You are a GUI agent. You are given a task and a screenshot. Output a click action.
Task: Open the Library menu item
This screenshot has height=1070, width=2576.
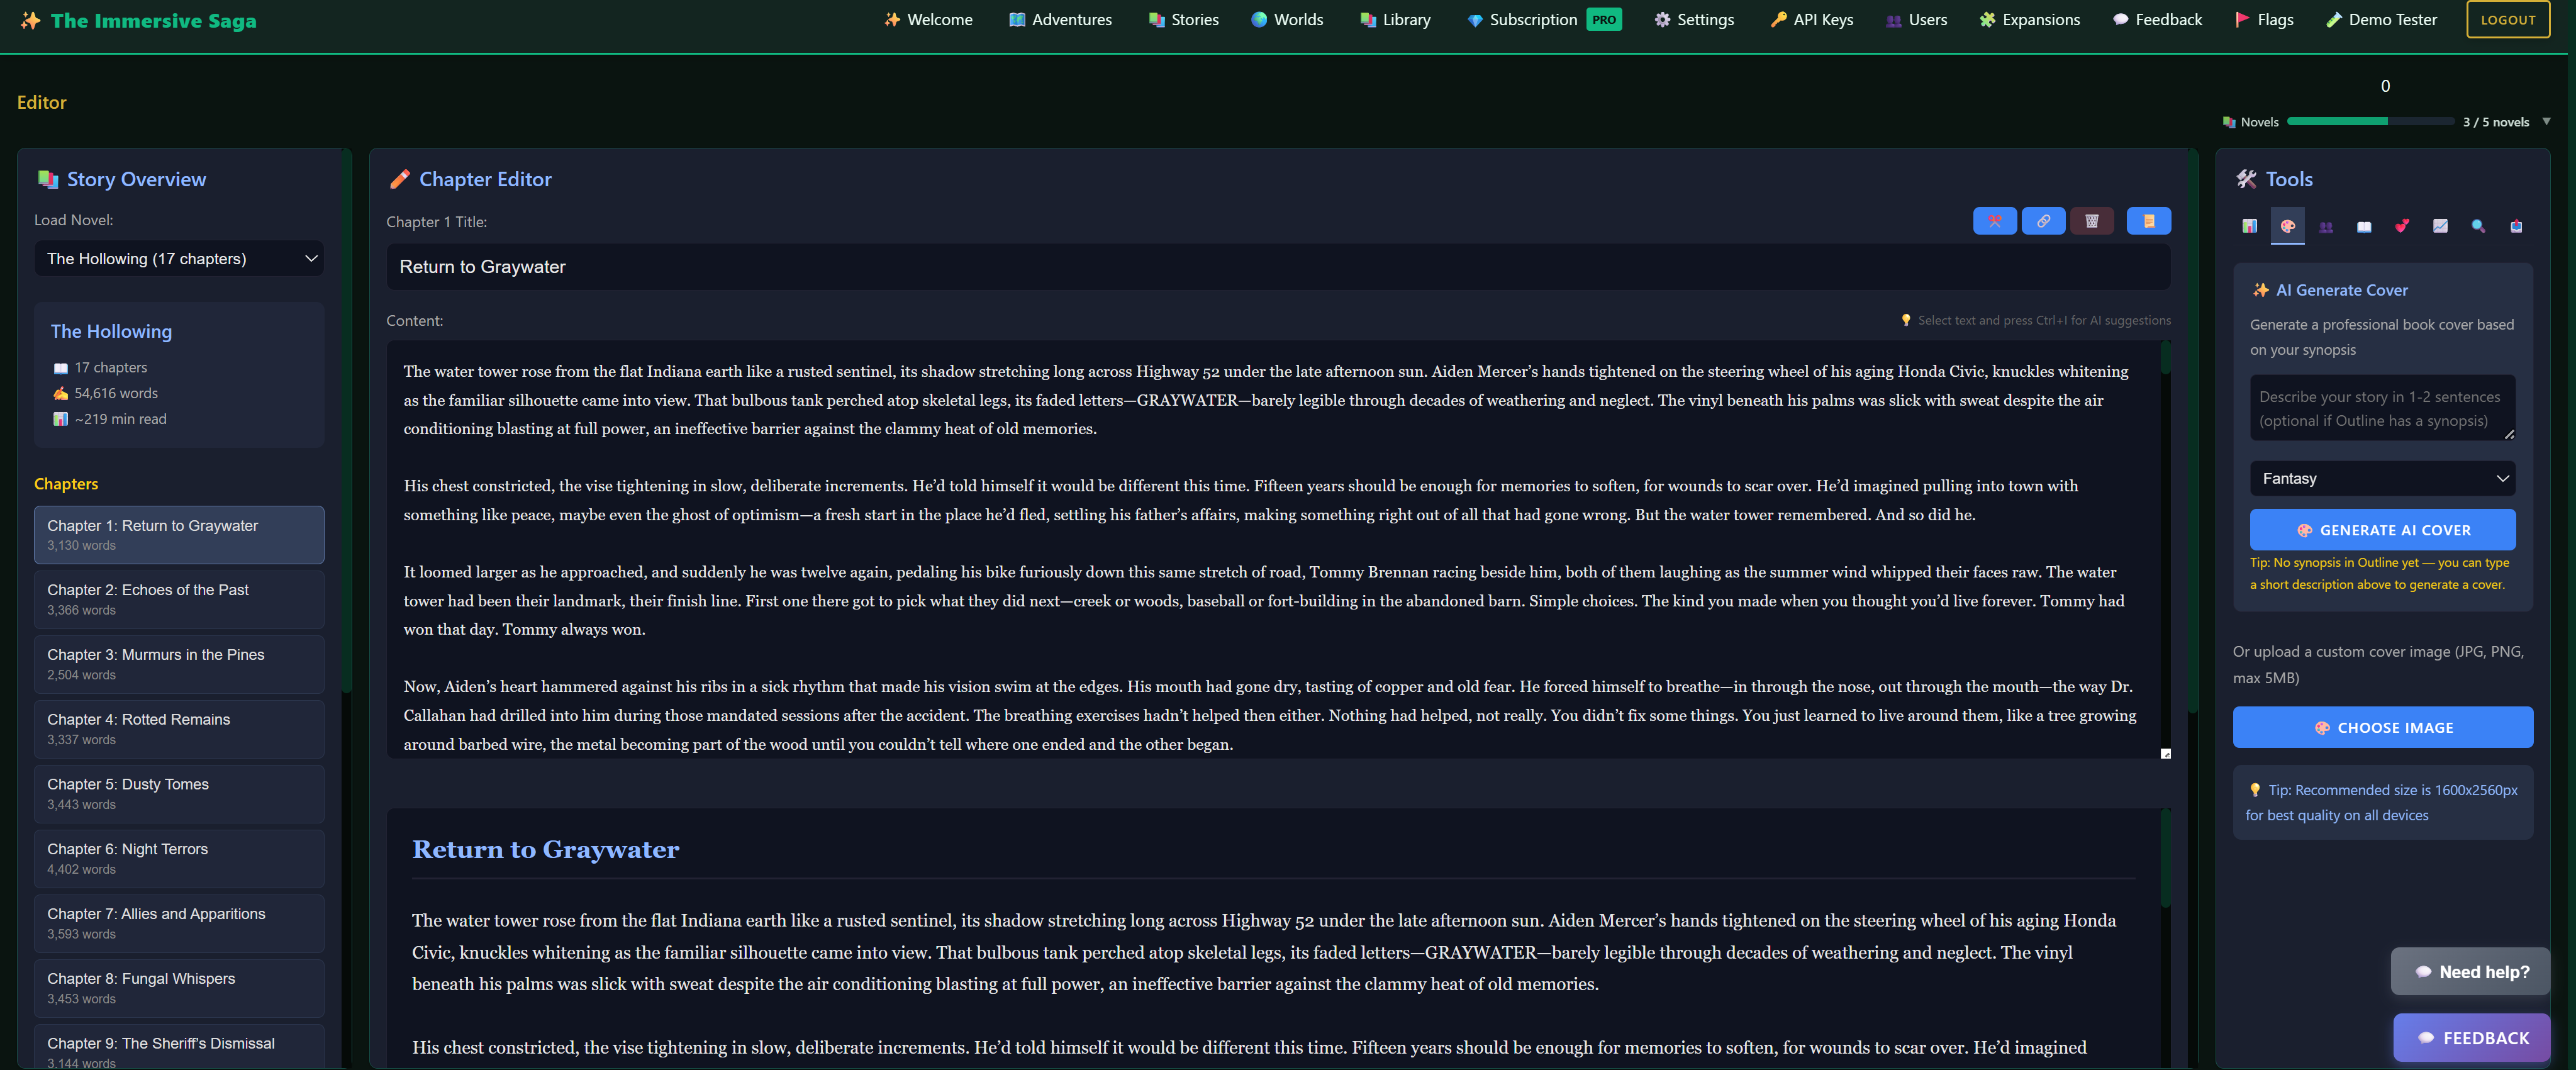[x=1395, y=19]
